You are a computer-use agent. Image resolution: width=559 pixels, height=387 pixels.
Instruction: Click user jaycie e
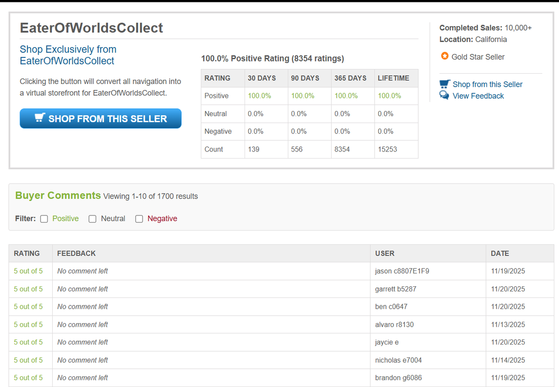[x=387, y=342]
